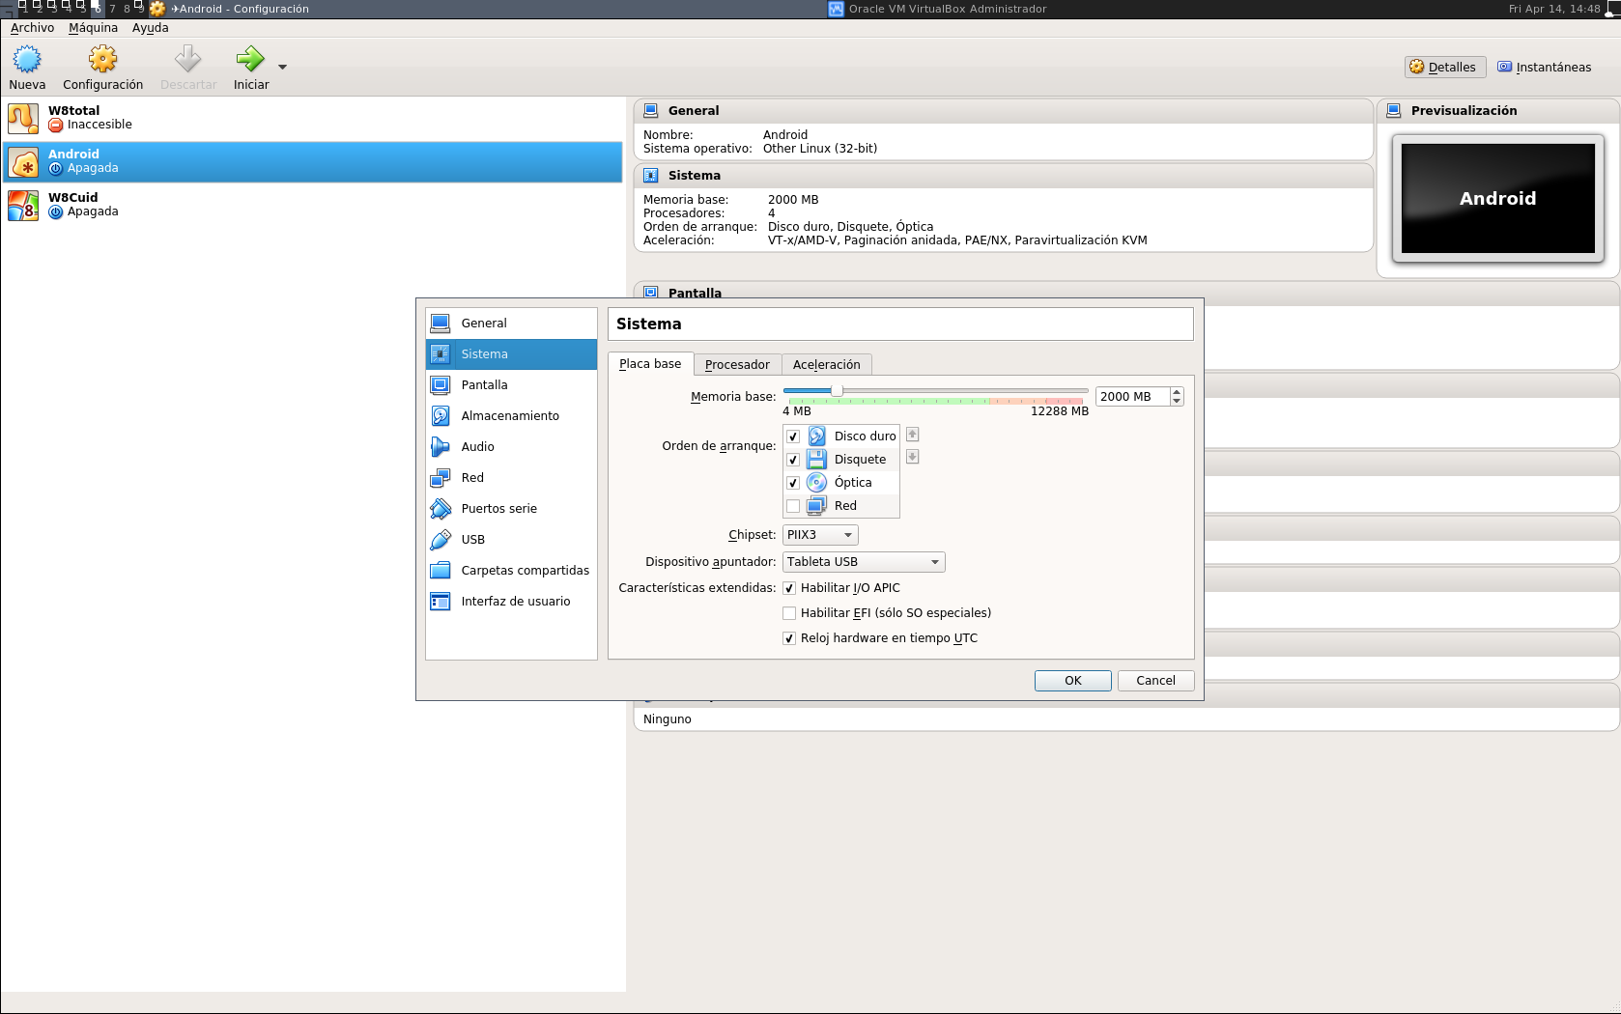The width and height of the screenshot is (1621, 1014).
Task: Open Almacenamiento settings category
Action: click(511, 416)
